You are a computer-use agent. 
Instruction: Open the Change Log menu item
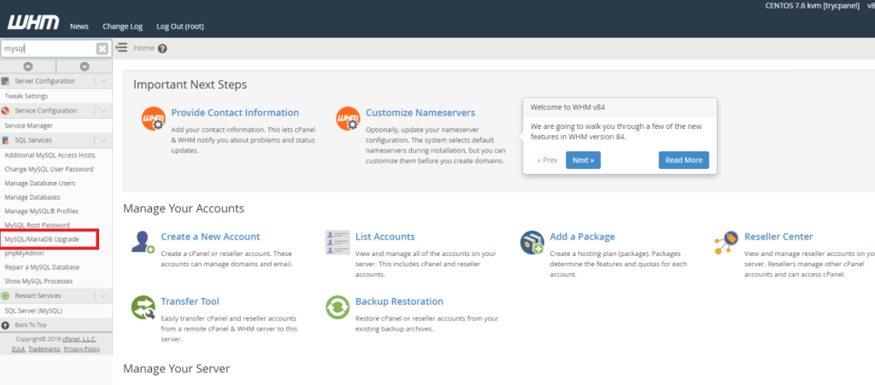click(121, 26)
